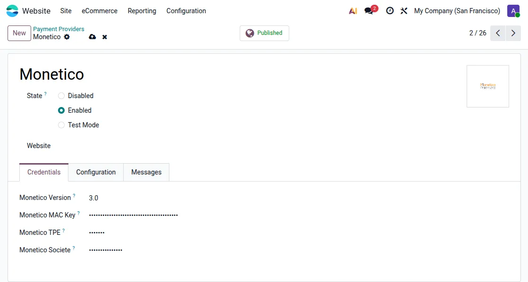This screenshot has width=528, height=282.
Task: Open the Site menu
Action: click(x=66, y=11)
